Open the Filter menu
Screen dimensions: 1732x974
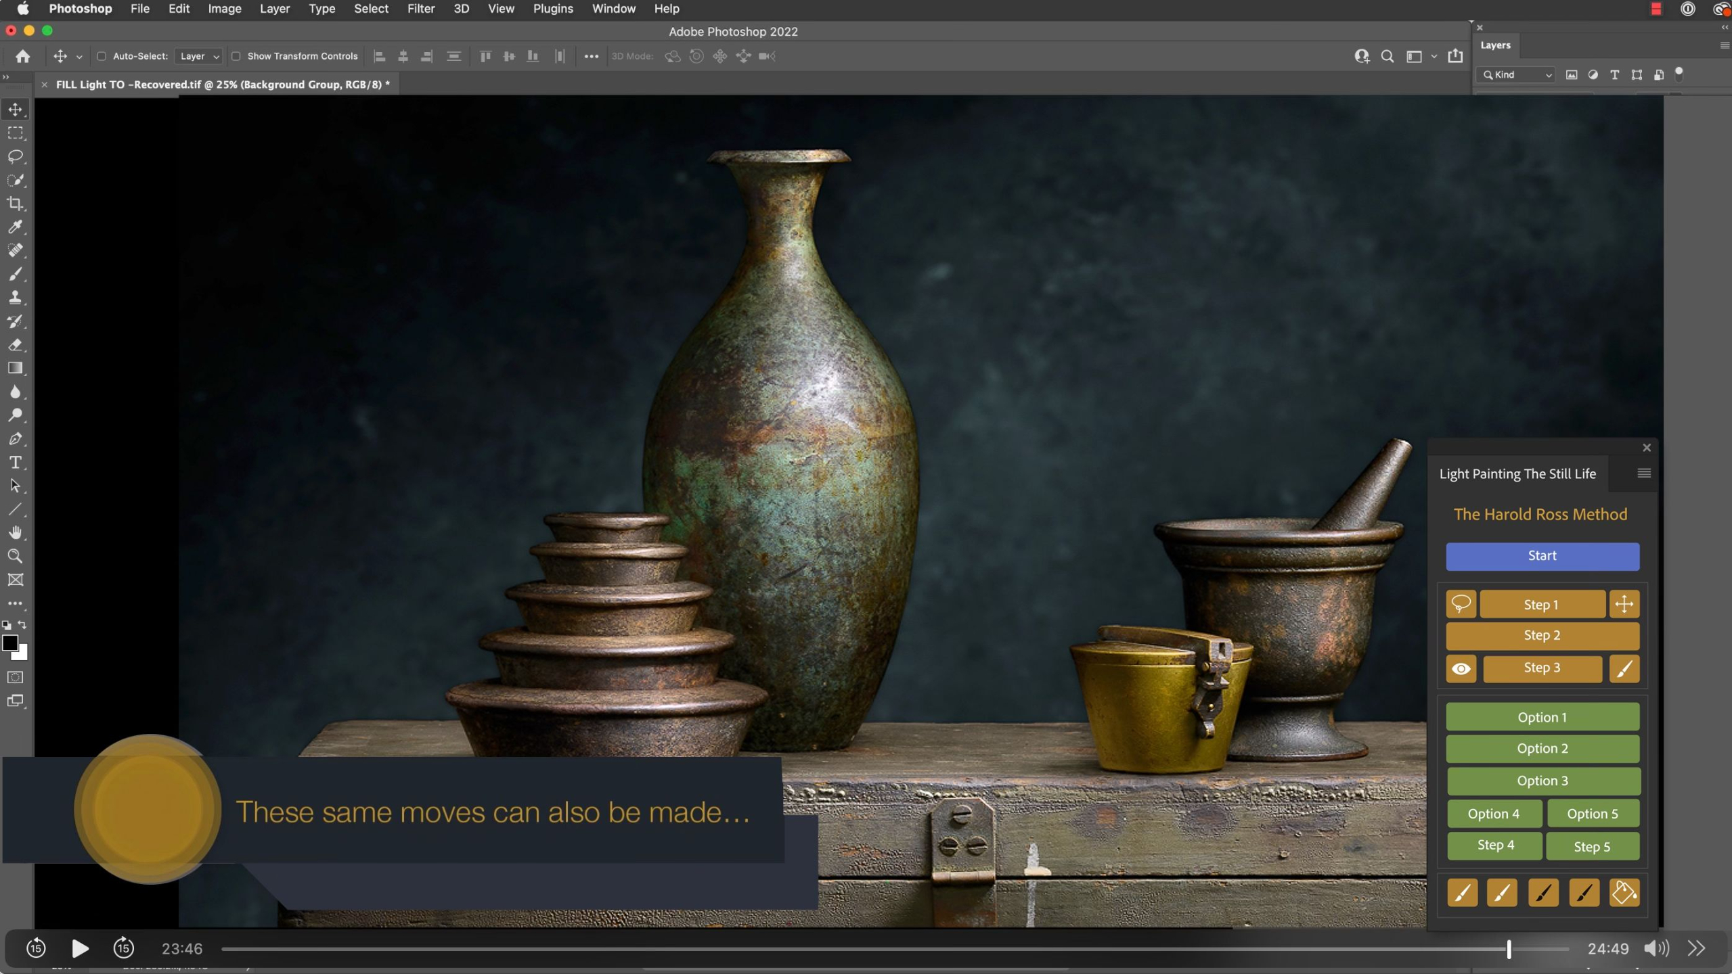point(420,9)
